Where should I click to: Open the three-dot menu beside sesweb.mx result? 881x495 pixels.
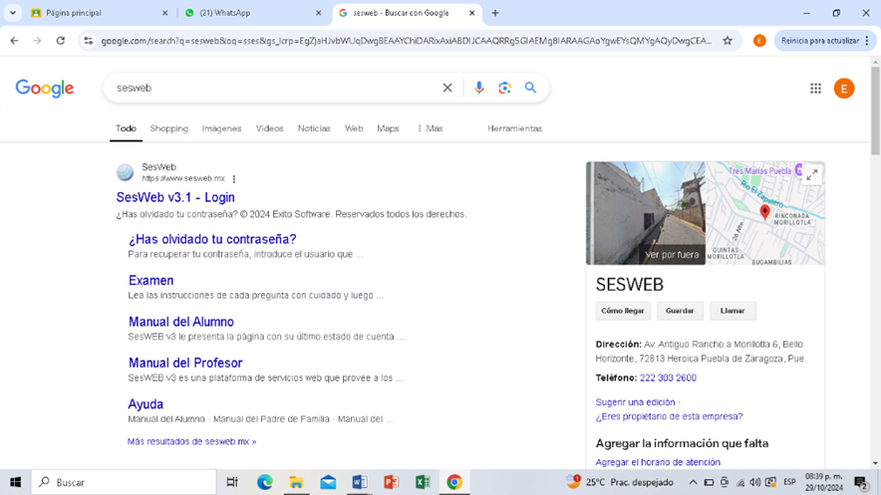pos(234,179)
